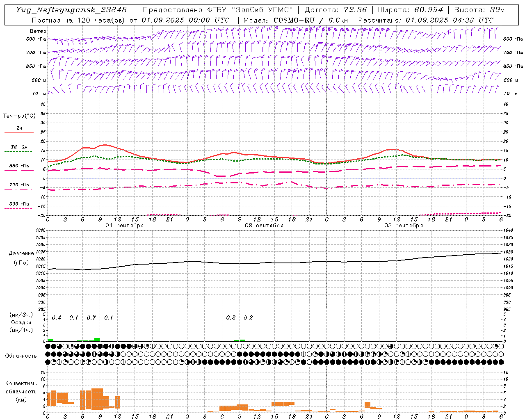Click the 'Долгота: 72.36' header field
Image resolution: width=525 pixels, height=420 pixels.
tap(336, 10)
